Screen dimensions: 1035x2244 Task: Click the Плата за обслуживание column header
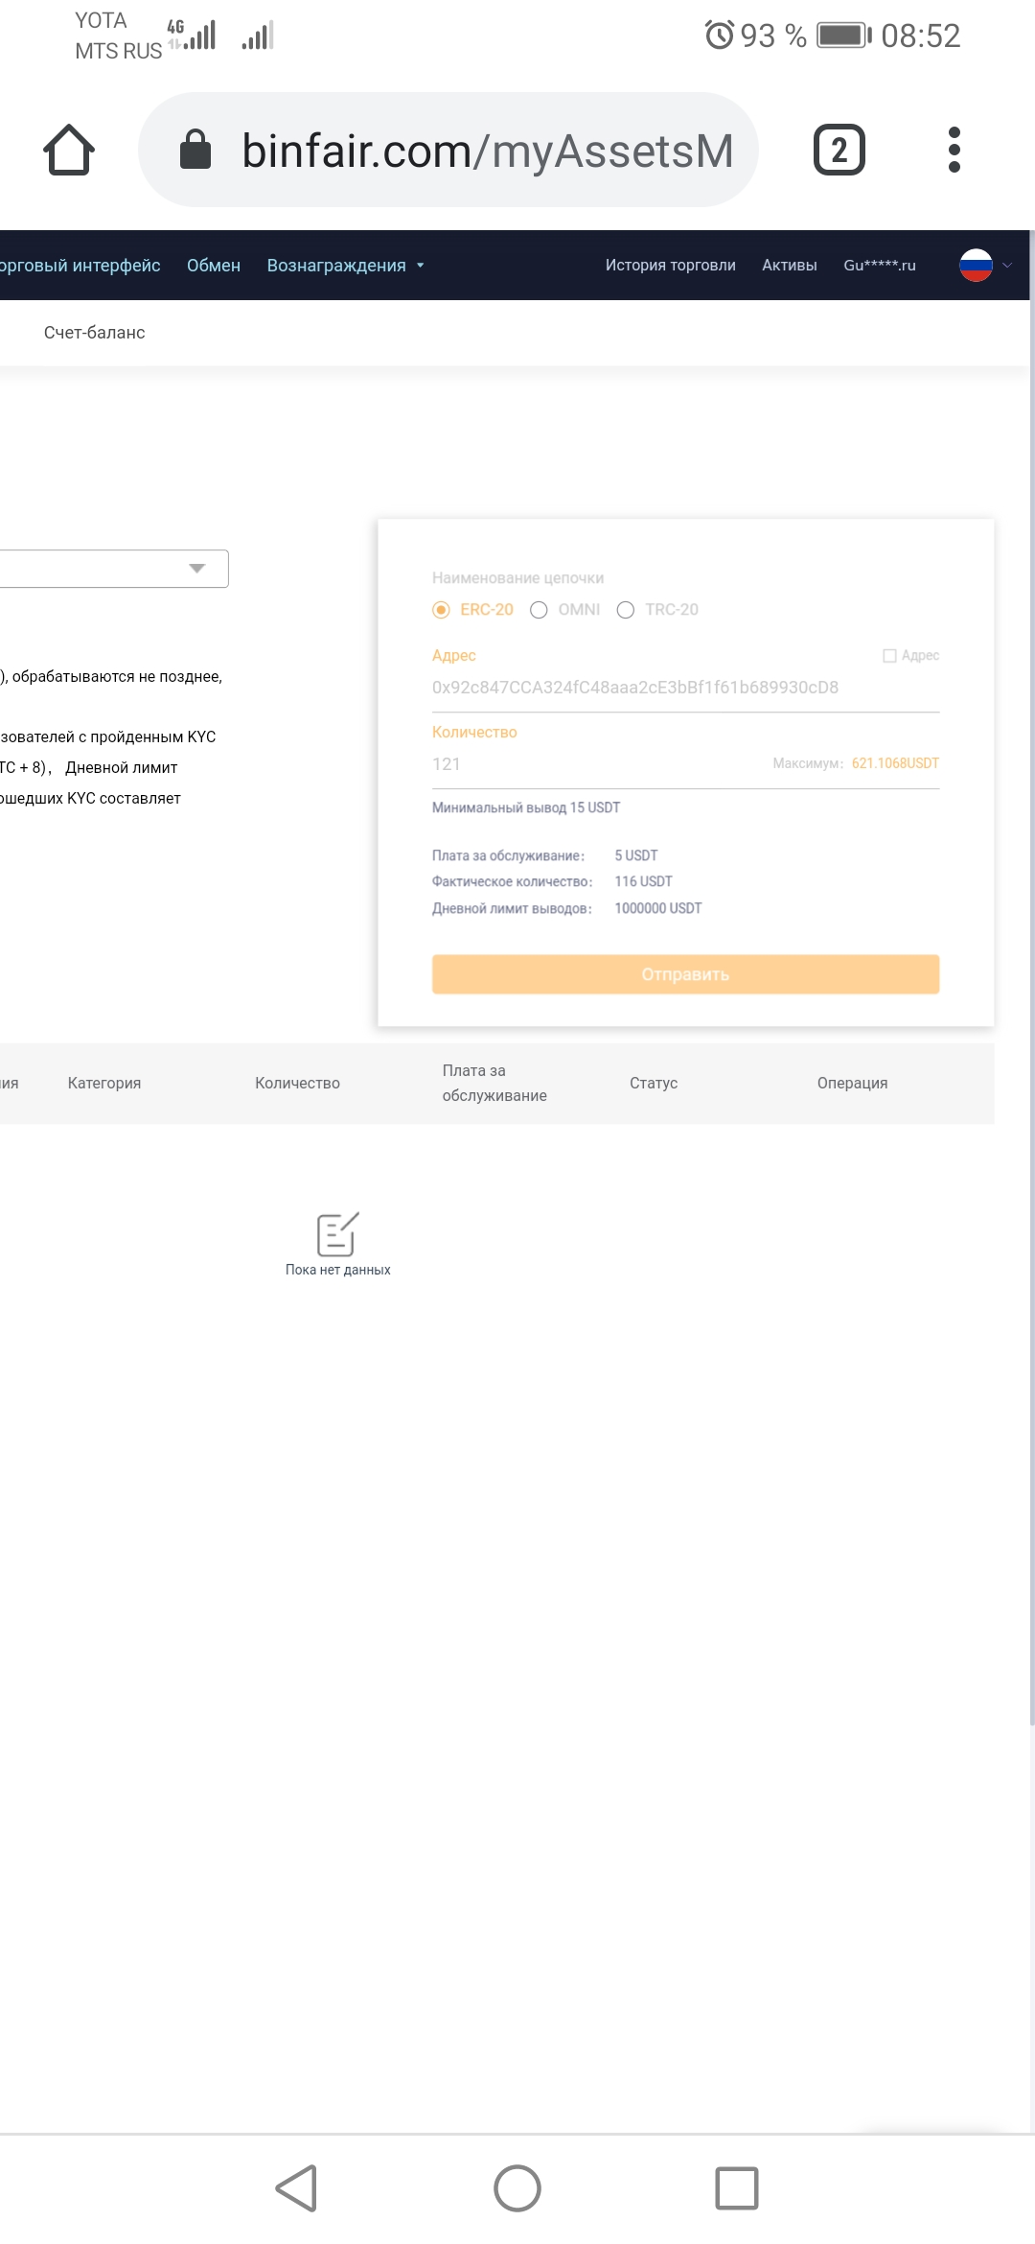click(494, 1083)
